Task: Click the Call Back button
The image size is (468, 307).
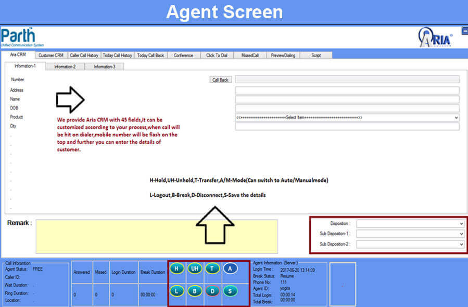Action: click(220, 80)
